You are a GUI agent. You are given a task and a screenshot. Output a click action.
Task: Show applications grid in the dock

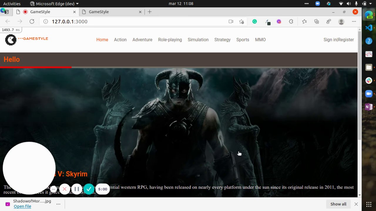pyautogui.click(x=369, y=204)
